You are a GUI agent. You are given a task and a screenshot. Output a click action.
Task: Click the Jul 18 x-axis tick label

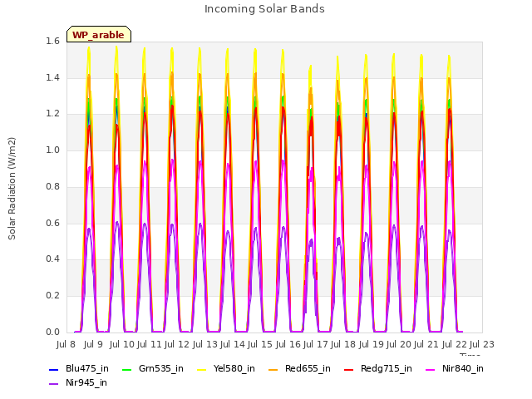[x=343, y=345]
